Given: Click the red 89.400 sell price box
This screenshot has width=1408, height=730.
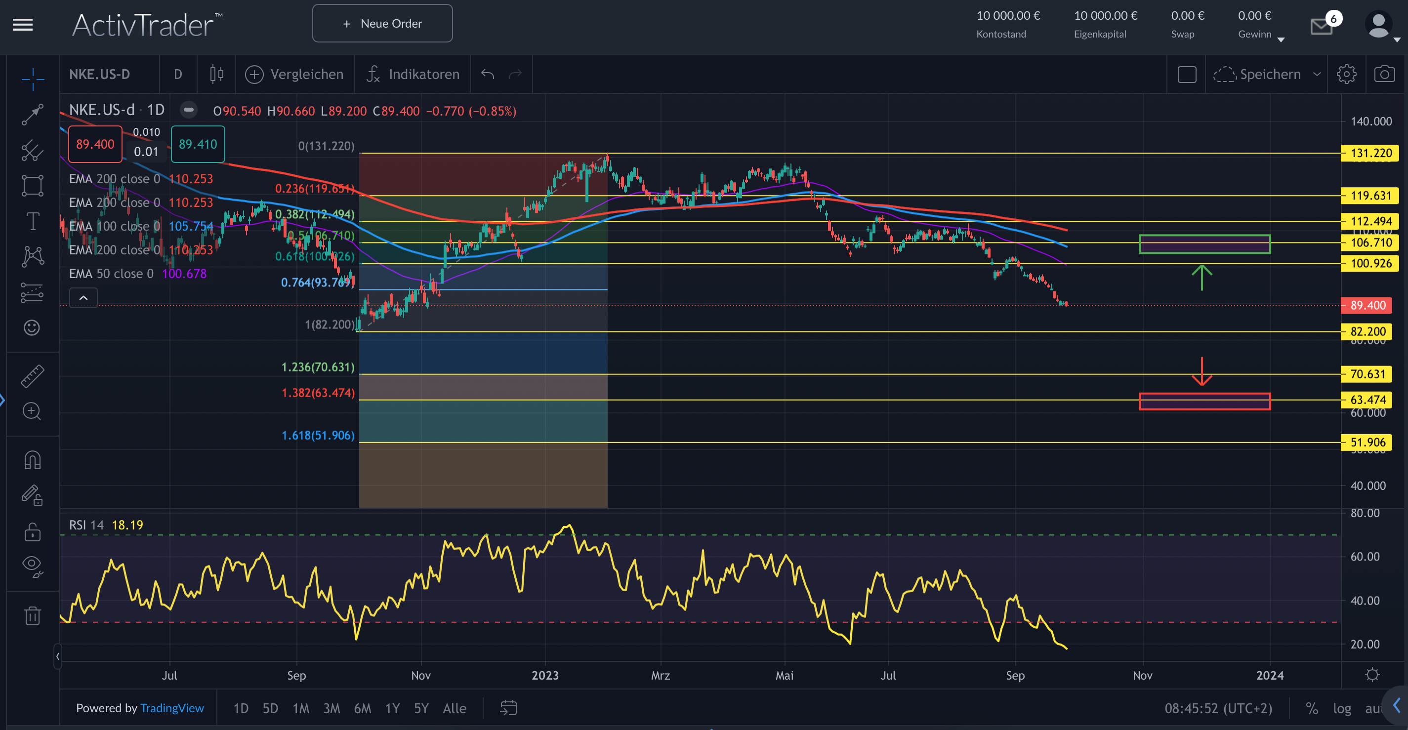Looking at the screenshot, I should [95, 144].
